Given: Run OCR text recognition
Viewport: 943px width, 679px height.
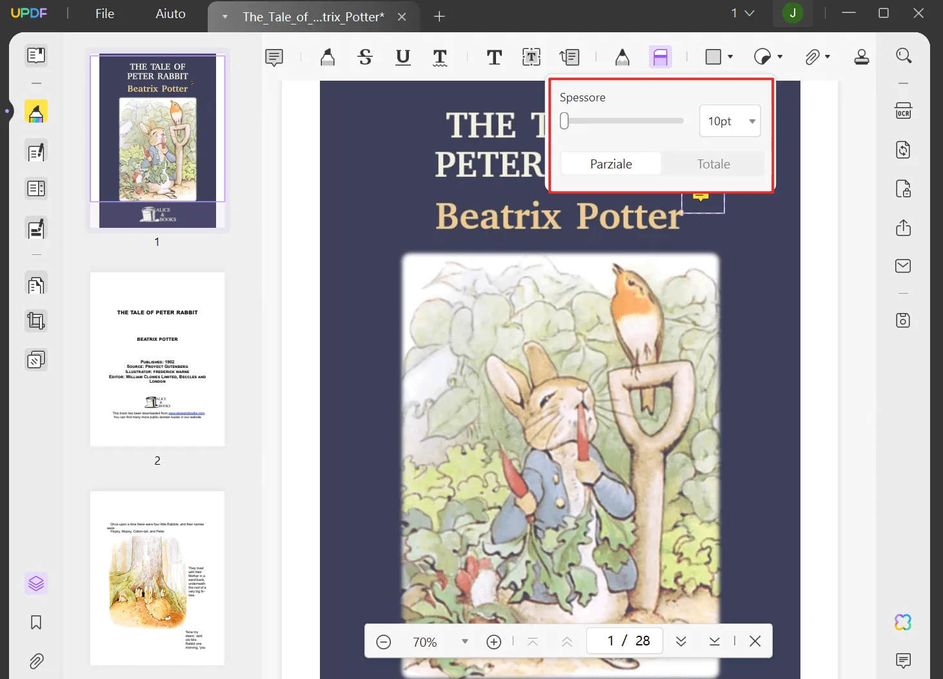Looking at the screenshot, I should coord(904,111).
